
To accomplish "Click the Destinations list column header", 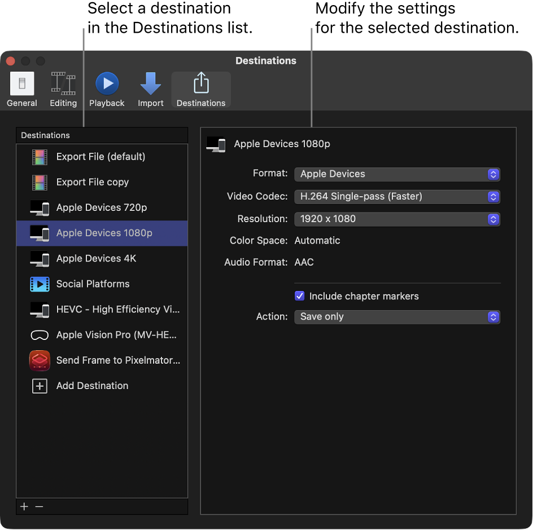I will (102, 135).
